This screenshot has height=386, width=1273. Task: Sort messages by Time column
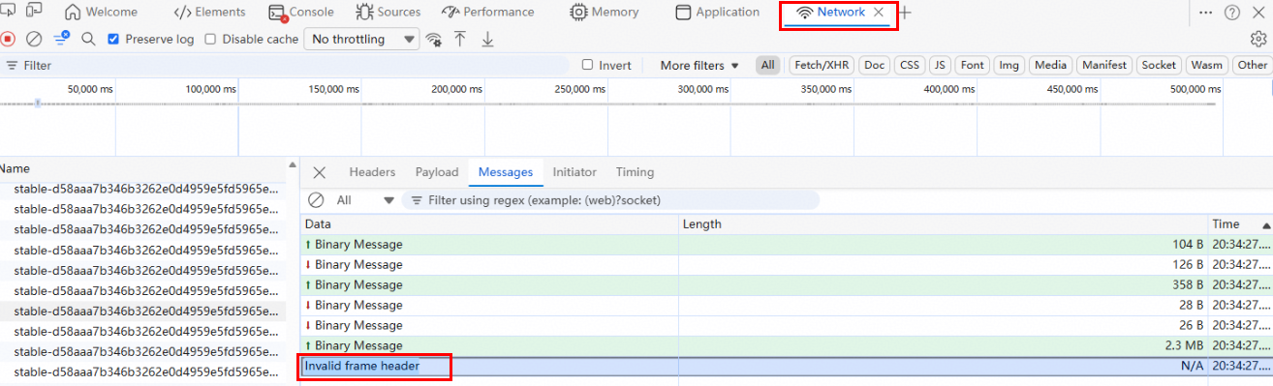click(1241, 223)
